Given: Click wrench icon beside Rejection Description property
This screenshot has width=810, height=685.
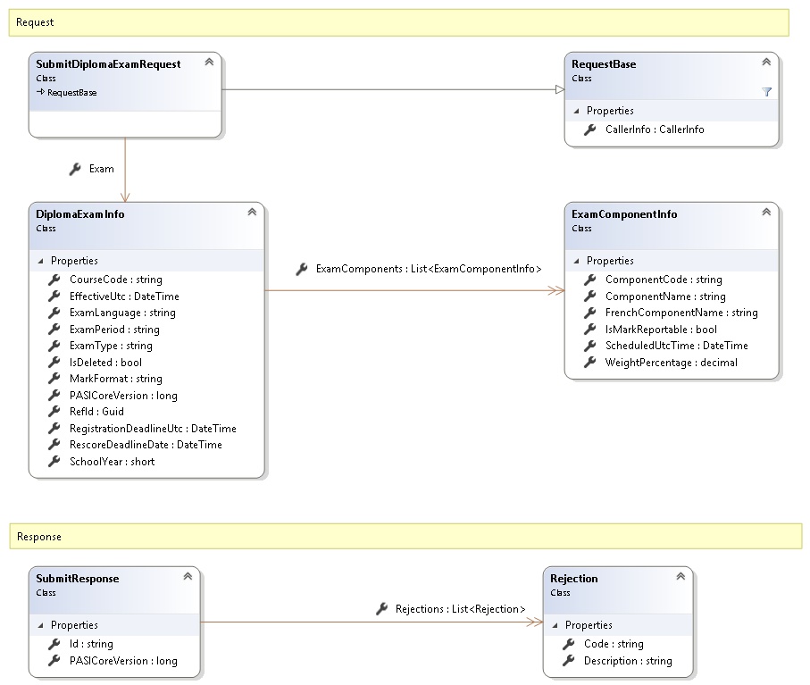Looking at the screenshot, I should 569,661.
